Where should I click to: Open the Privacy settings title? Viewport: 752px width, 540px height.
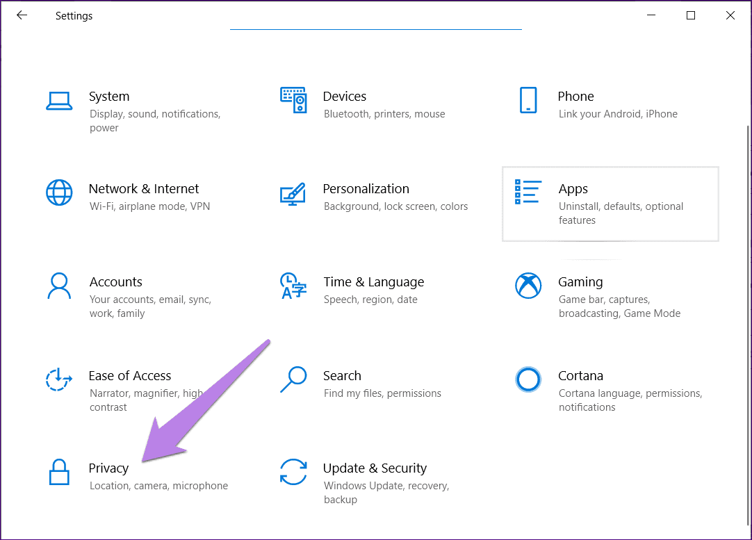click(x=108, y=468)
